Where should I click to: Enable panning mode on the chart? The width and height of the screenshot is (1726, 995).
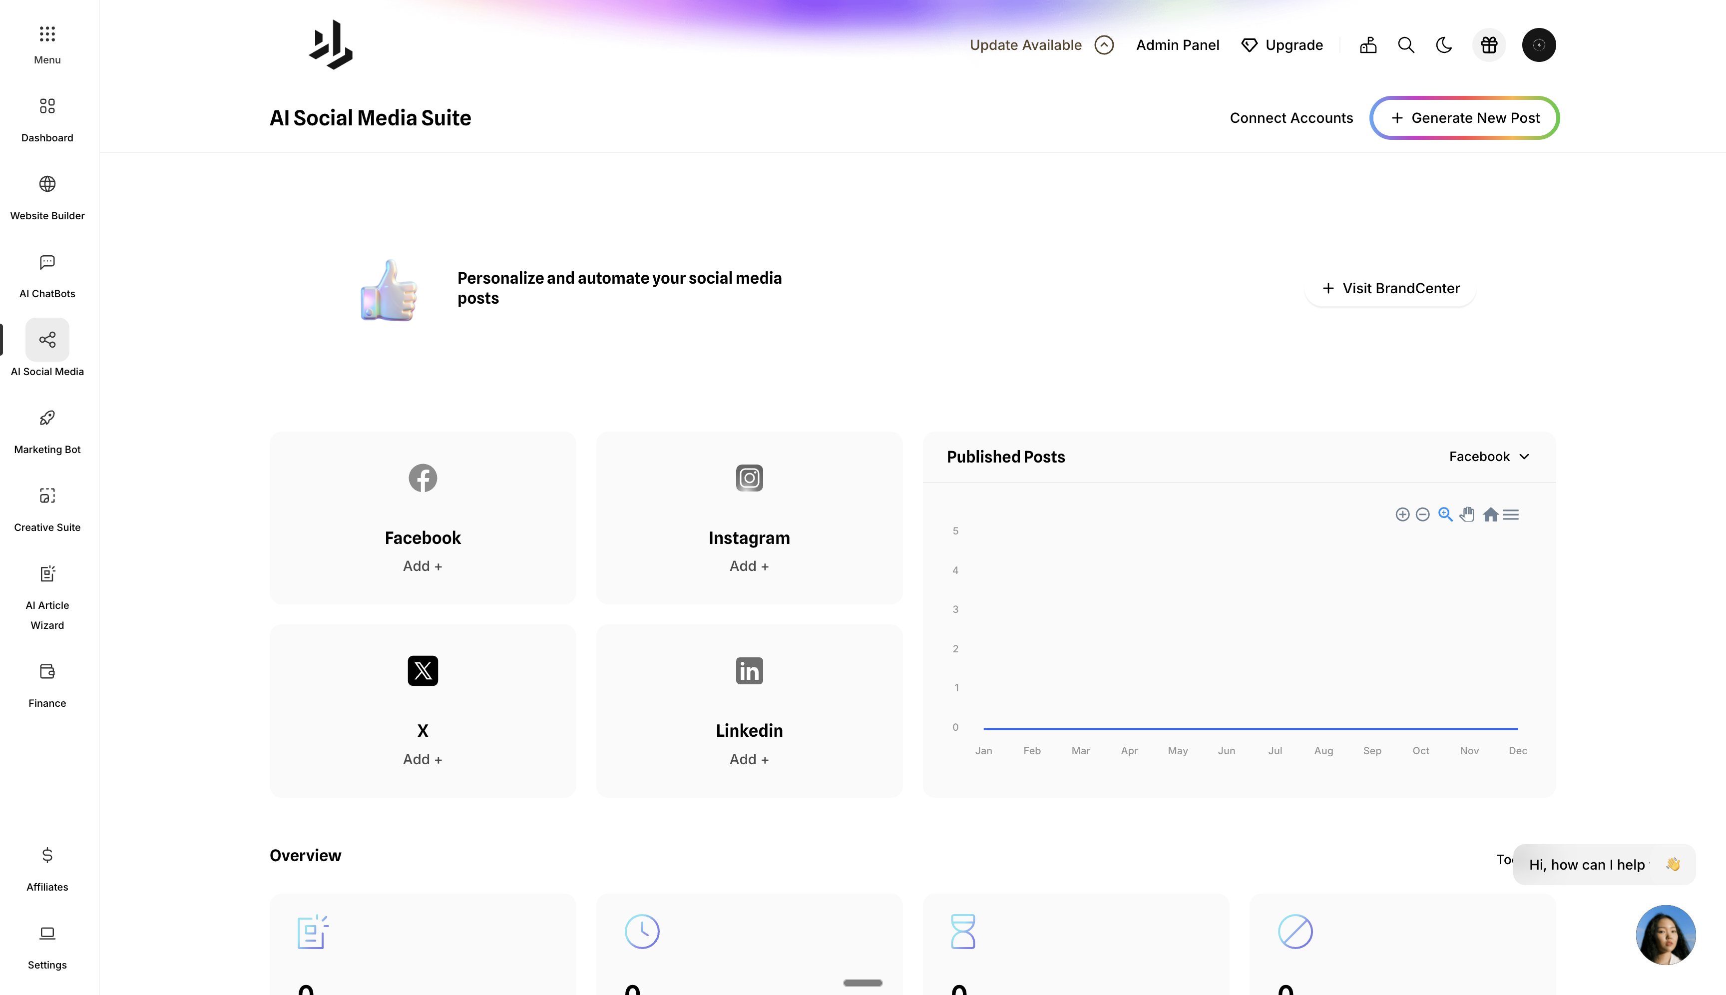click(x=1467, y=514)
